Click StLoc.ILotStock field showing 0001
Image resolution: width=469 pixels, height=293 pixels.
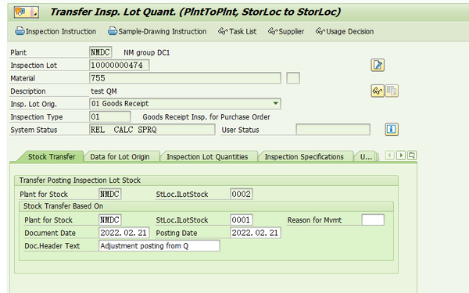(x=242, y=220)
